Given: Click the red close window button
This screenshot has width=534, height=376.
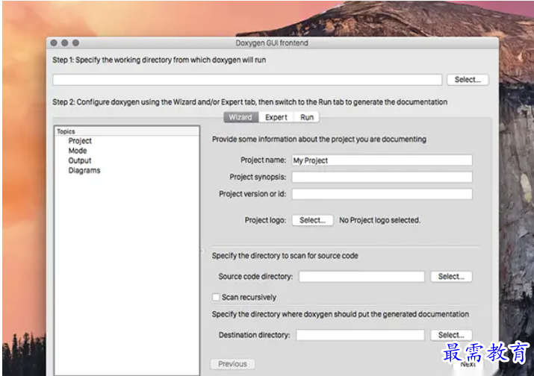Looking at the screenshot, I should coord(54,43).
